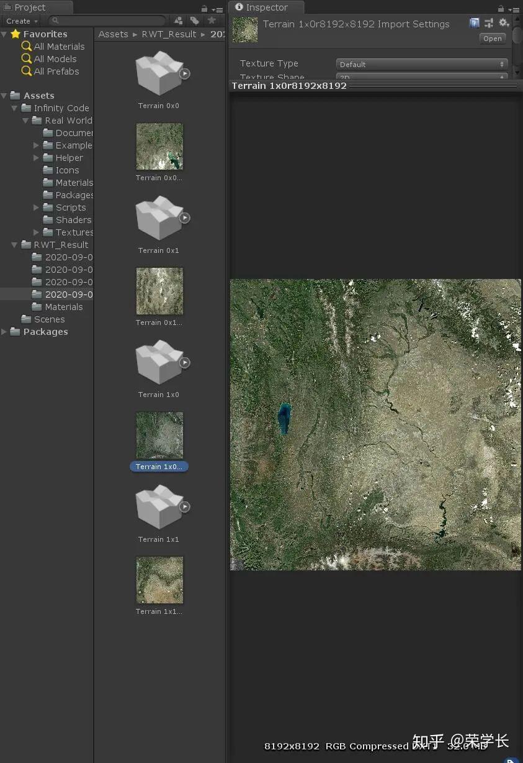Toggle the Project window lock padlock

pyautogui.click(x=203, y=8)
